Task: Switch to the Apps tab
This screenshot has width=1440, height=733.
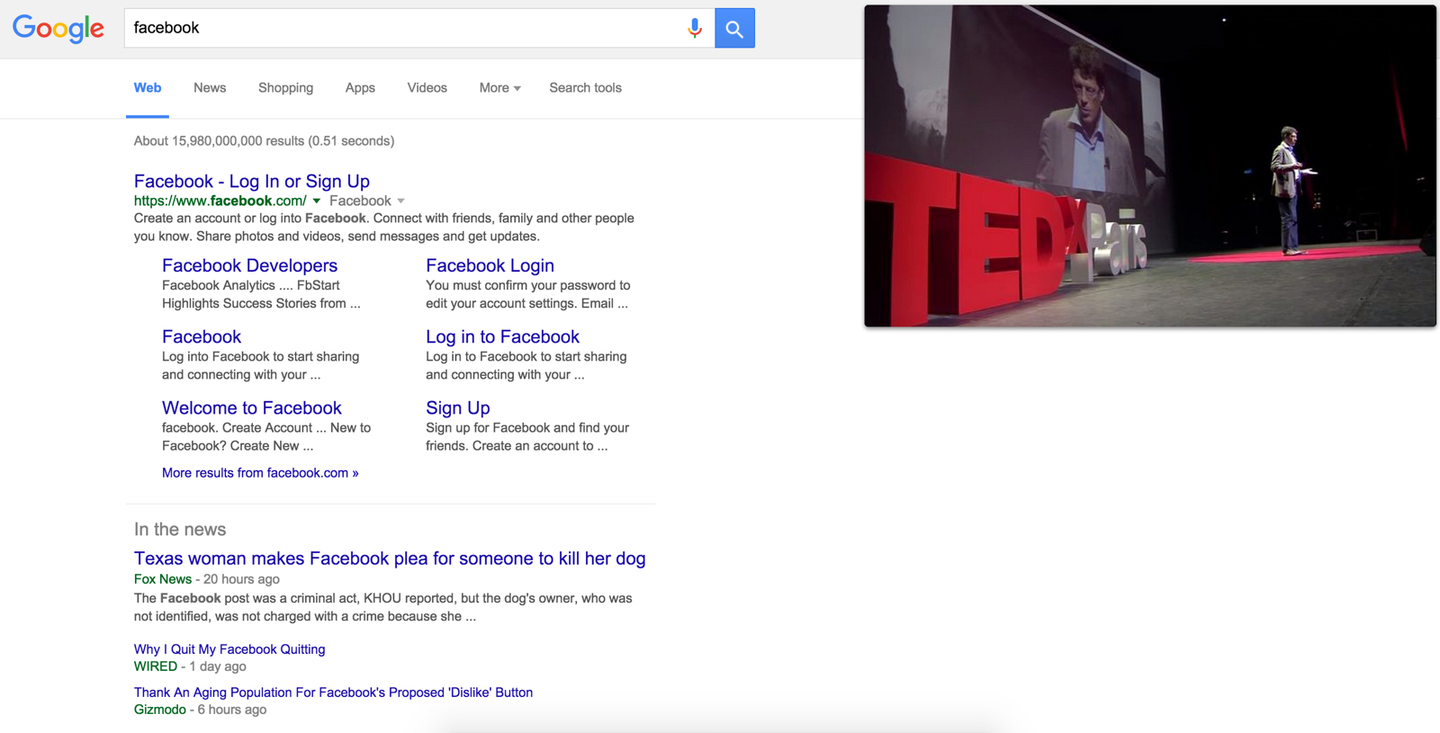Action: pyautogui.click(x=360, y=88)
